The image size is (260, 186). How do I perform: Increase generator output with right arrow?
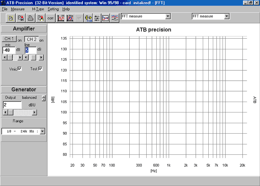click(34, 112)
